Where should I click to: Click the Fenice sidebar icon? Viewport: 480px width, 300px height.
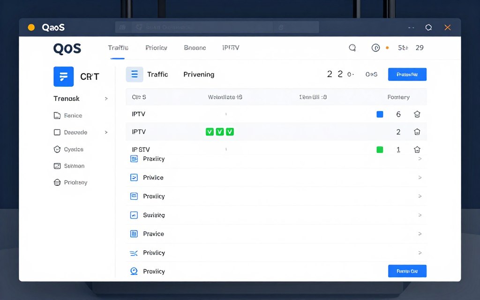click(57, 115)
